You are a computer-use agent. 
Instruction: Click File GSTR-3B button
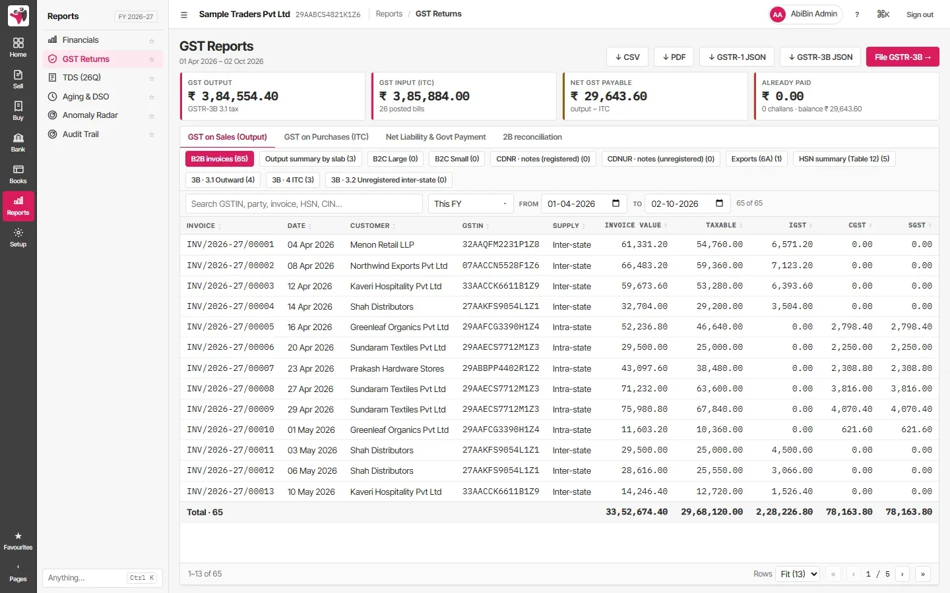[x=902, y=57]
